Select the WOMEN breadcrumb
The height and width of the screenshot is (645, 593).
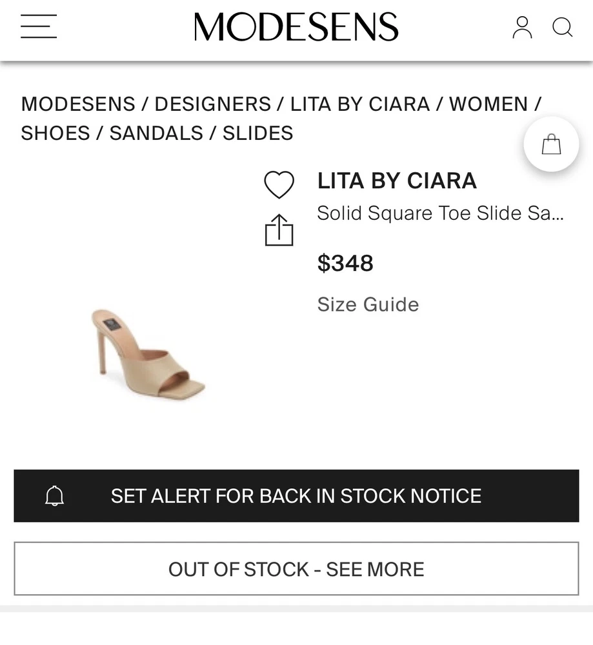488,104
